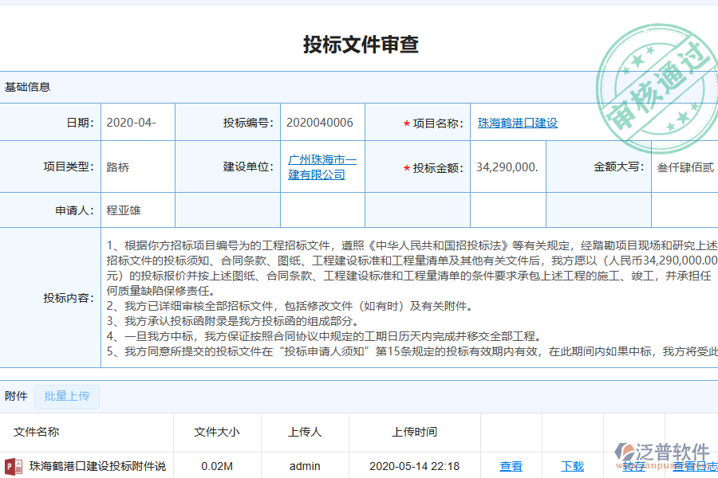Click 转存 to save a copy
The image size is (718, 478).
(x=634, y=466)
